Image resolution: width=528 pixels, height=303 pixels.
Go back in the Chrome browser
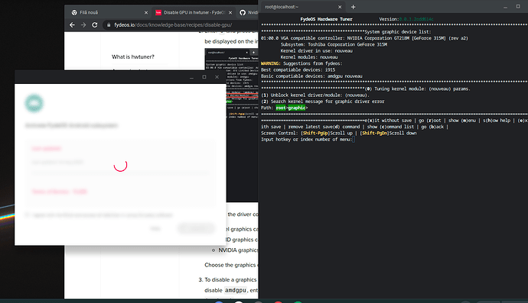pyautogui.click(x=72, y=25)
